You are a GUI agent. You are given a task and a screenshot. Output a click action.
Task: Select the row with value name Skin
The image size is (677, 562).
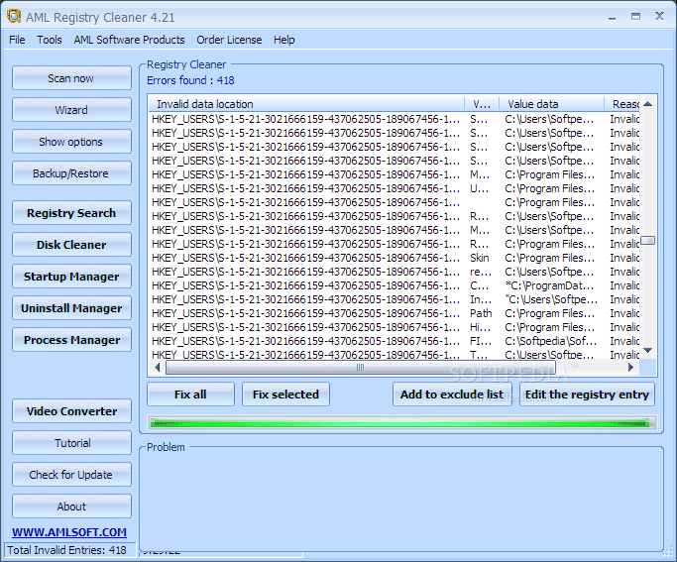(395, 258)
